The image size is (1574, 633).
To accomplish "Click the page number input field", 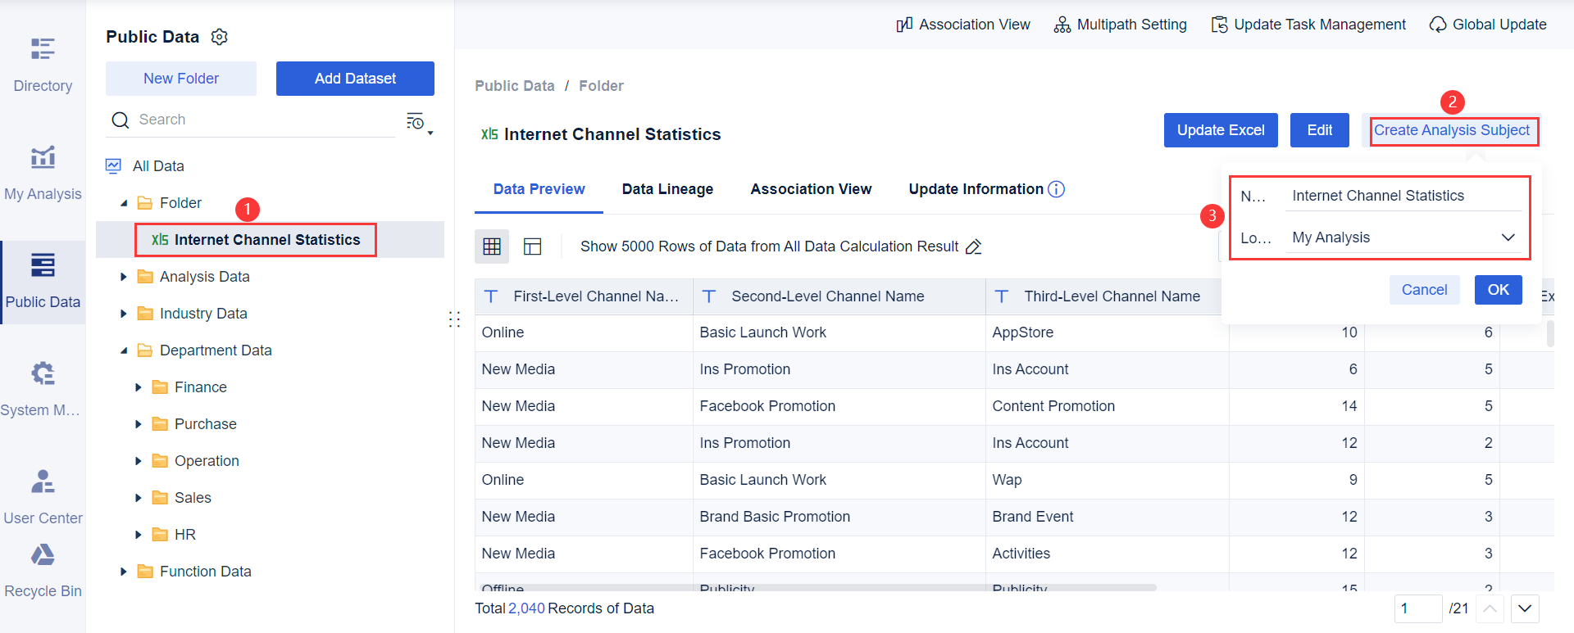I will coord(1417,608).
